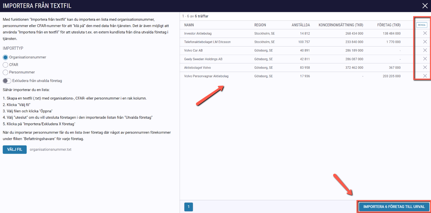Select the CFAR radio option
The image size is (431, 213).
5,65
